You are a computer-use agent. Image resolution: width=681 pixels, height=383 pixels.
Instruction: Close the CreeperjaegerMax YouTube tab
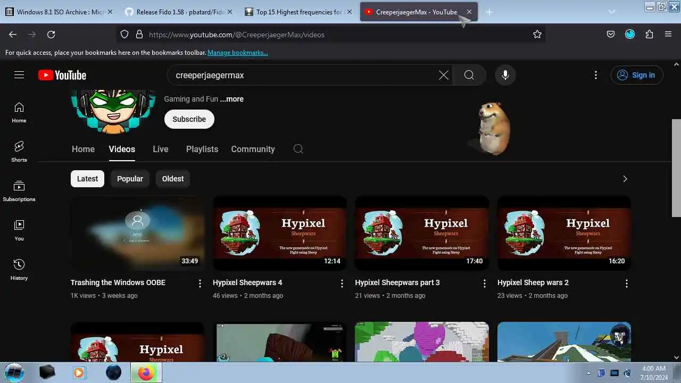coord(469,12)
